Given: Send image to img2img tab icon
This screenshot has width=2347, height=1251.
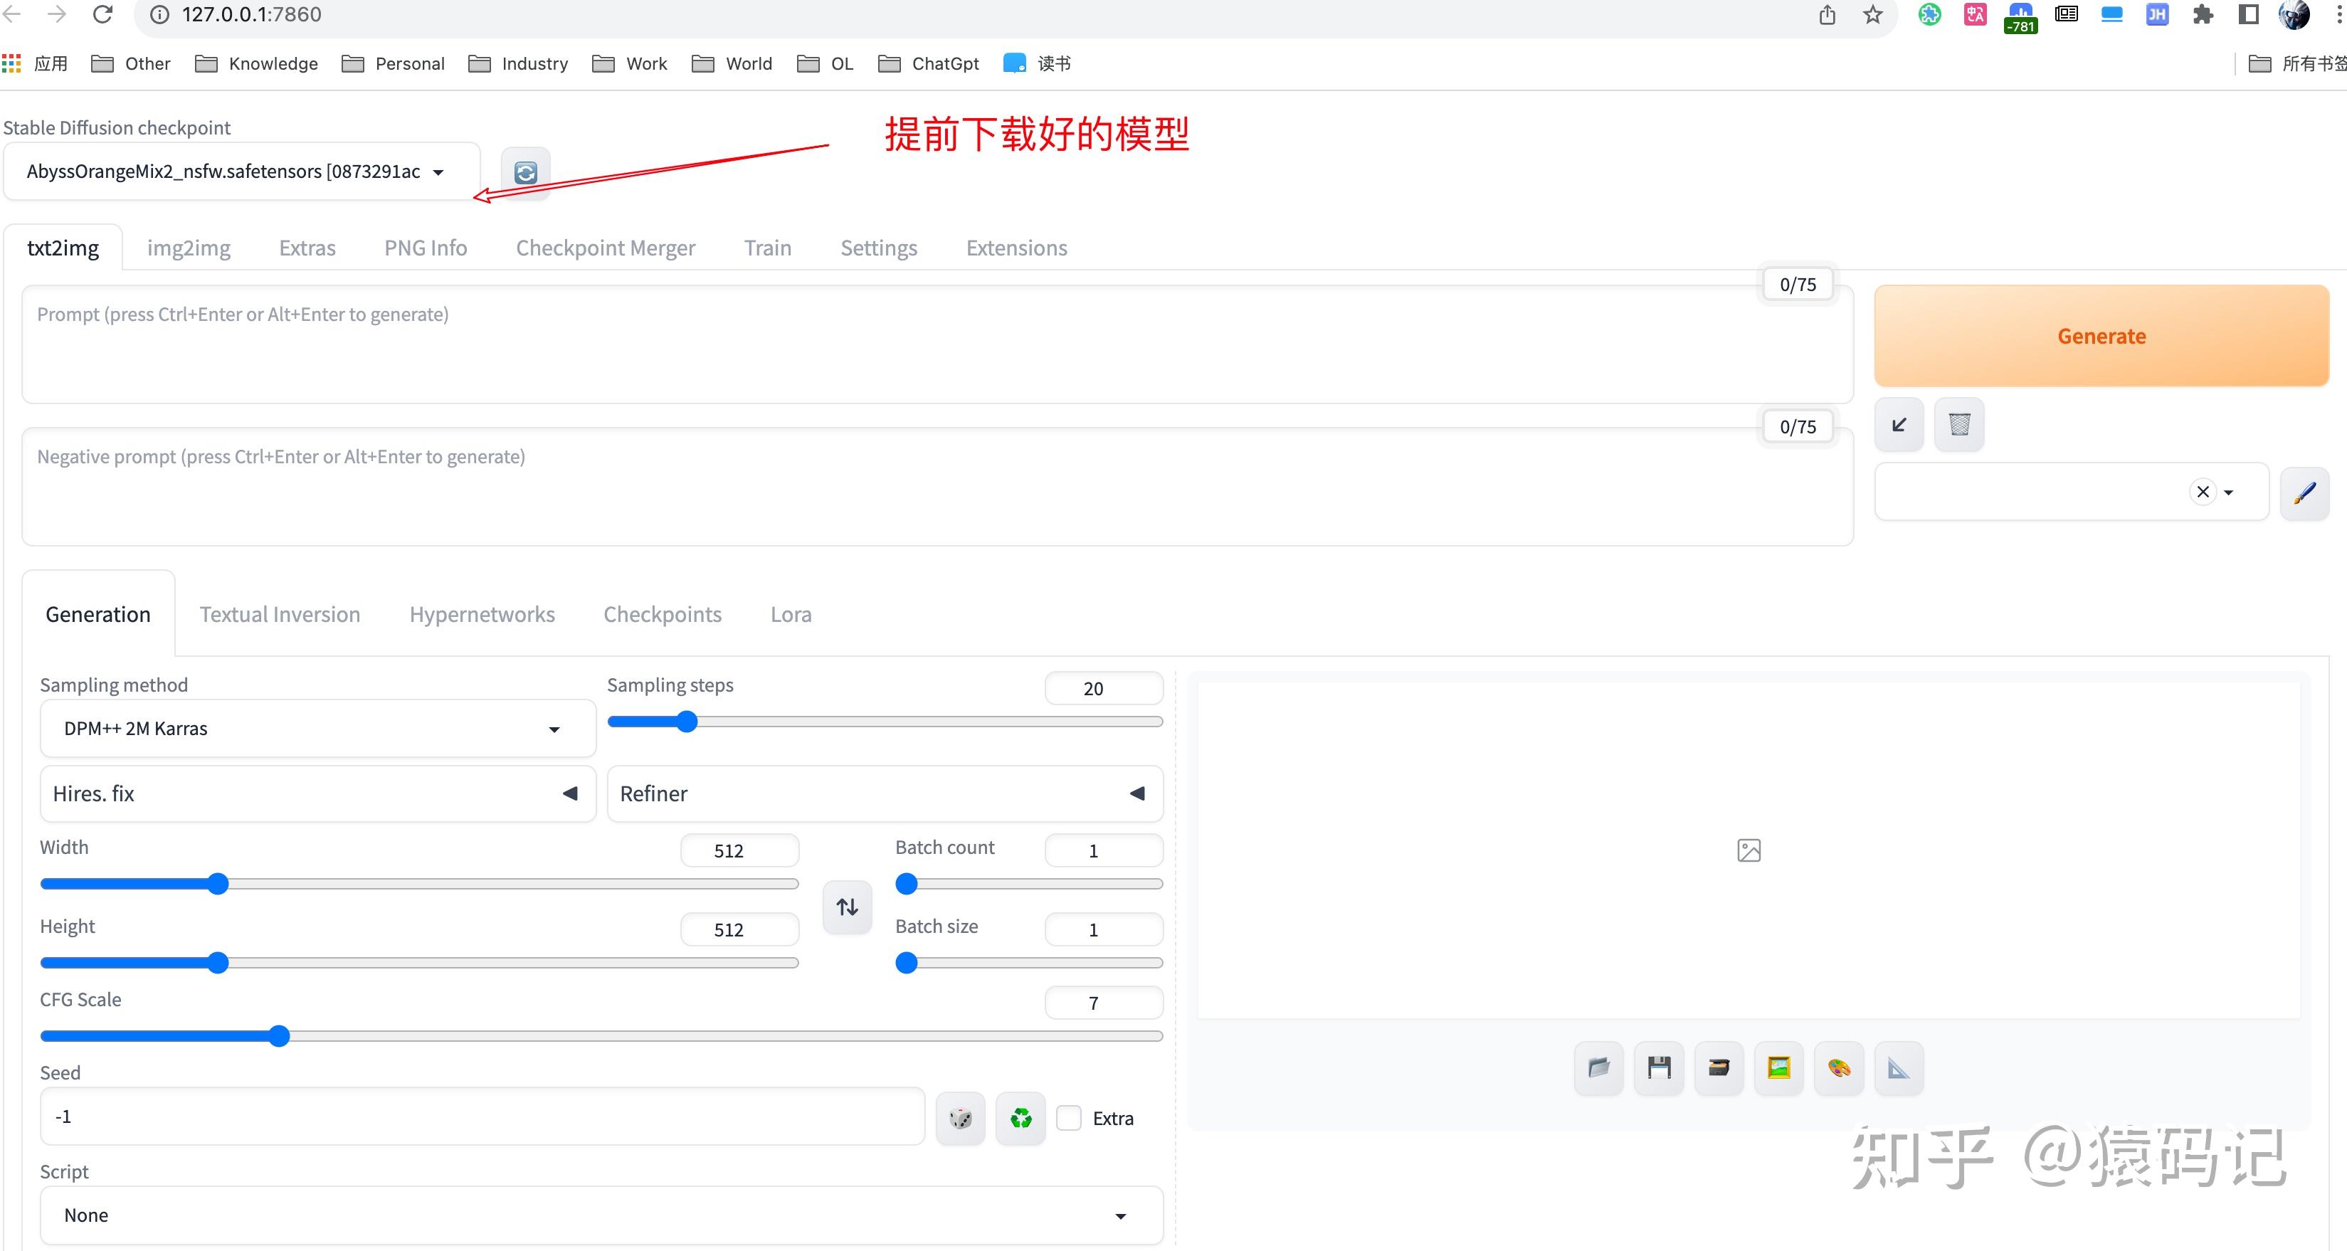Looking at the screenshot, I should click(1778, 1068).
